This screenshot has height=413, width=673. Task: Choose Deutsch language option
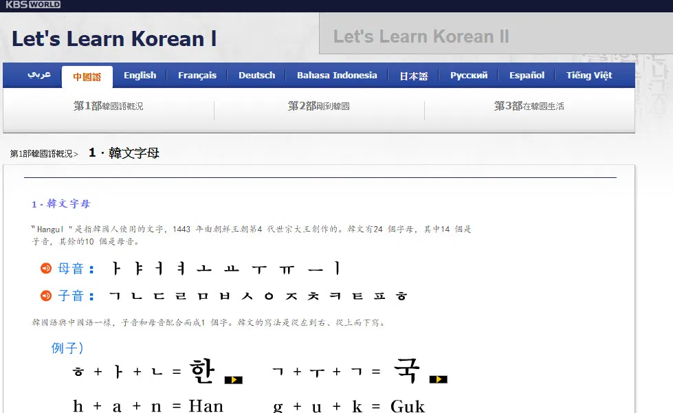256,76
